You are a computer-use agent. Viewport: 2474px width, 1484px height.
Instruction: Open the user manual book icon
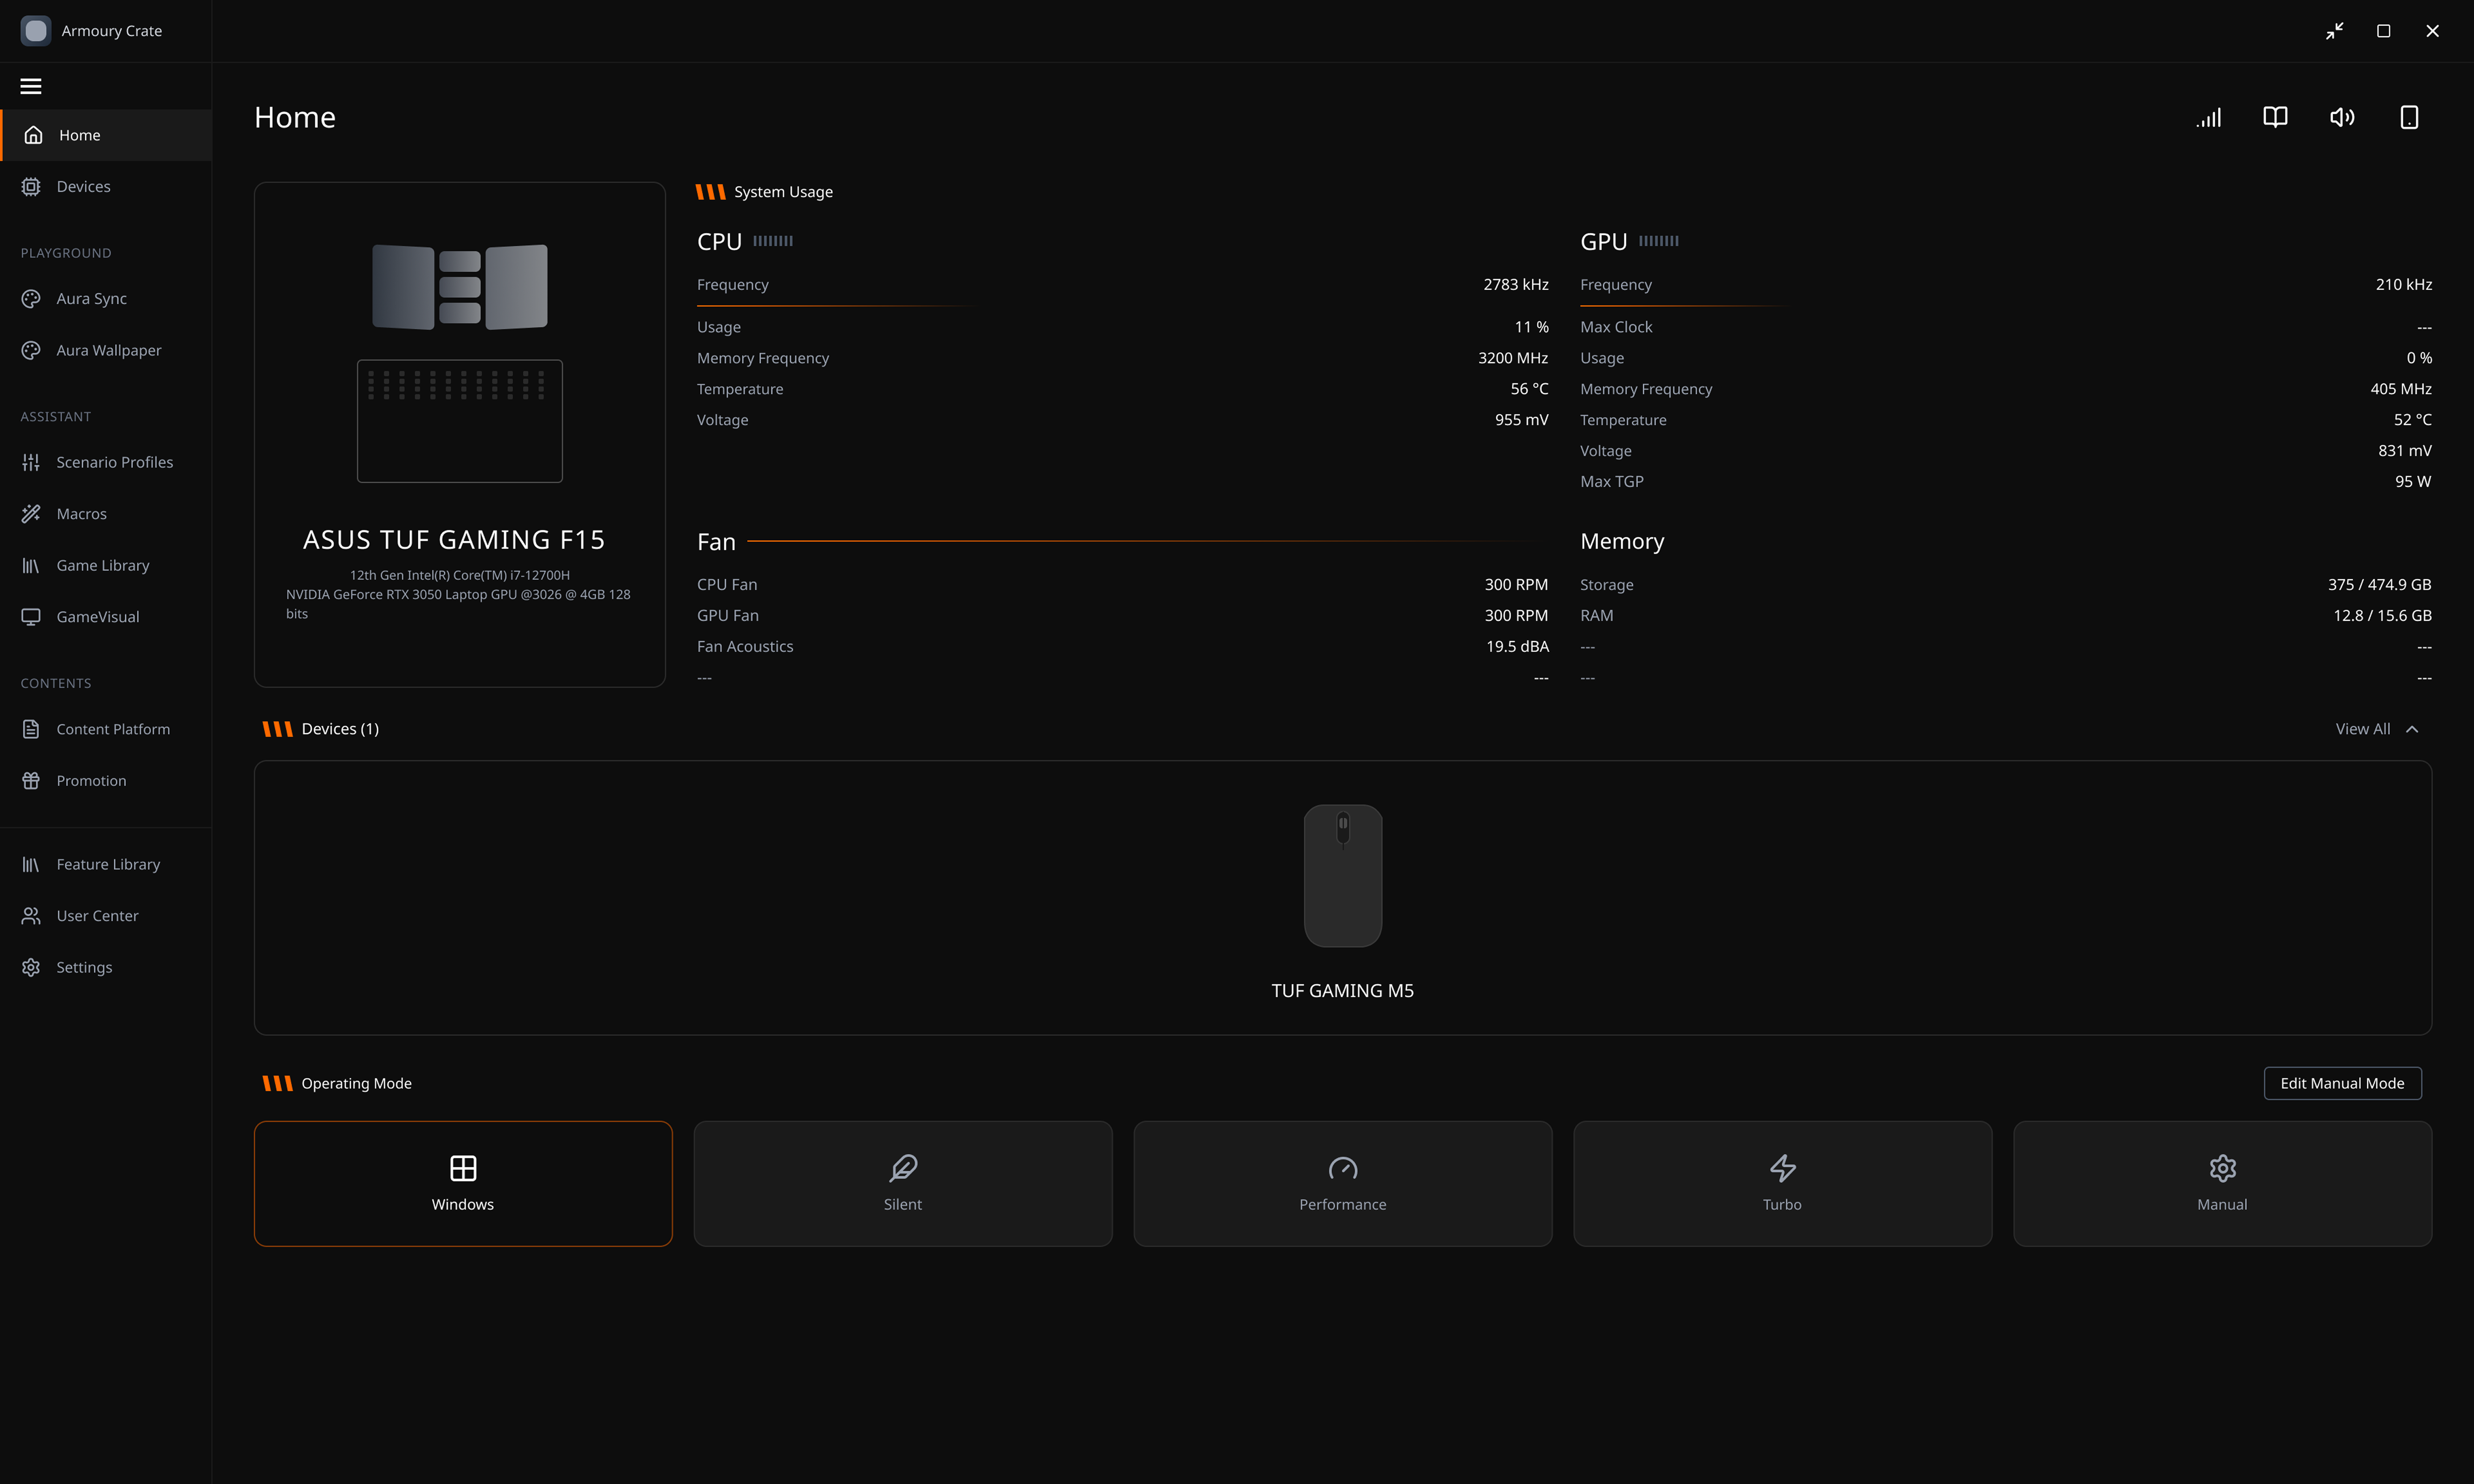[x=2275, y=118]
